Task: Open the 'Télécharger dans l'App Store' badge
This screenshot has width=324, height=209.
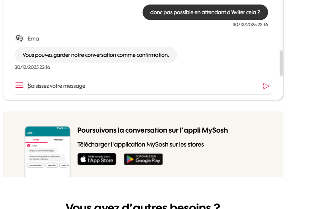Action: tap(97, 159)
